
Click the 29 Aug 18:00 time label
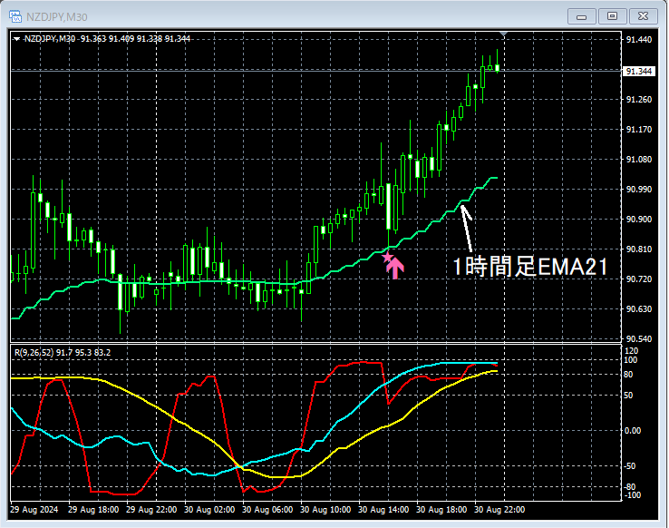(93, 510)
